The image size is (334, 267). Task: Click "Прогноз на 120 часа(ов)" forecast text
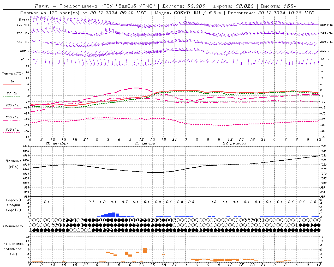(x=50, y=13)
